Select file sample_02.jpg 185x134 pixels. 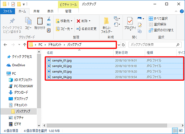114,66
